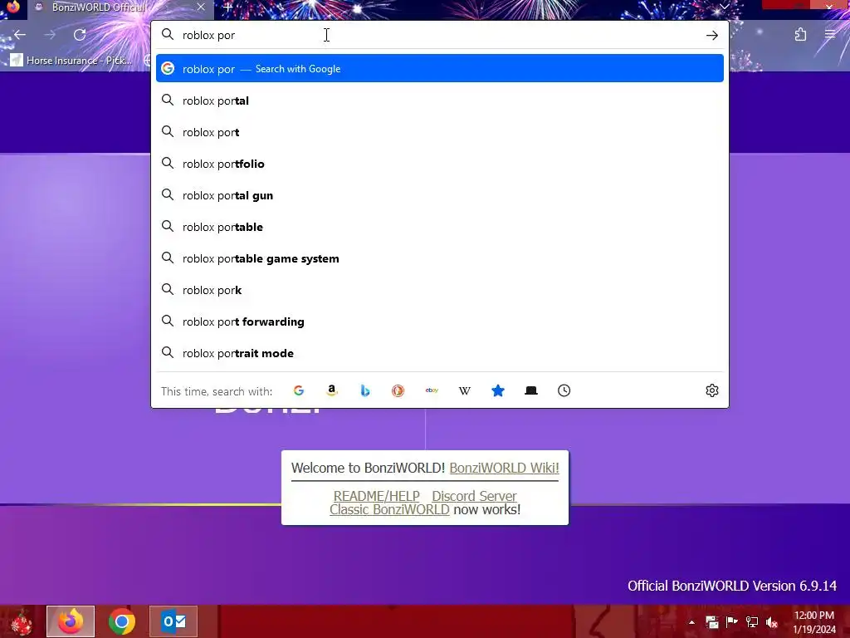Search open tabs icon
The width and height of the screenshot is (850, 638).
click(531, 390)
